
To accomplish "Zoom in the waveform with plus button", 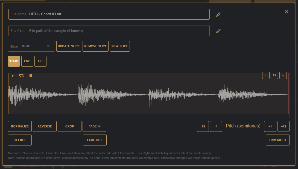I will (283, 75).
